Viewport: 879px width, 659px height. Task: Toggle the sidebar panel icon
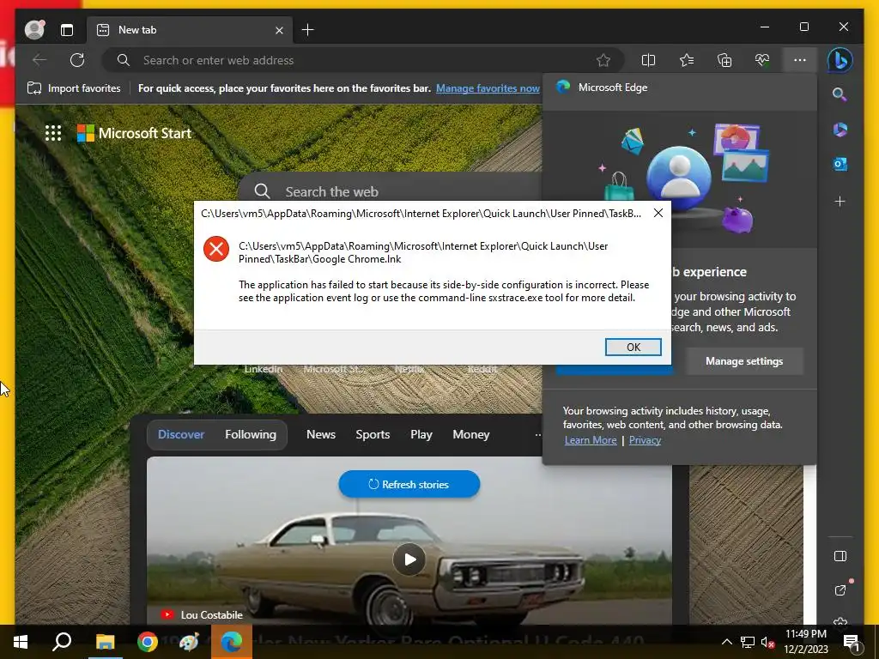coord(840,556)
